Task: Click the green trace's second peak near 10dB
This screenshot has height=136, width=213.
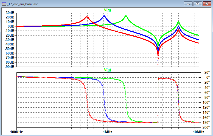Action: 178,22
